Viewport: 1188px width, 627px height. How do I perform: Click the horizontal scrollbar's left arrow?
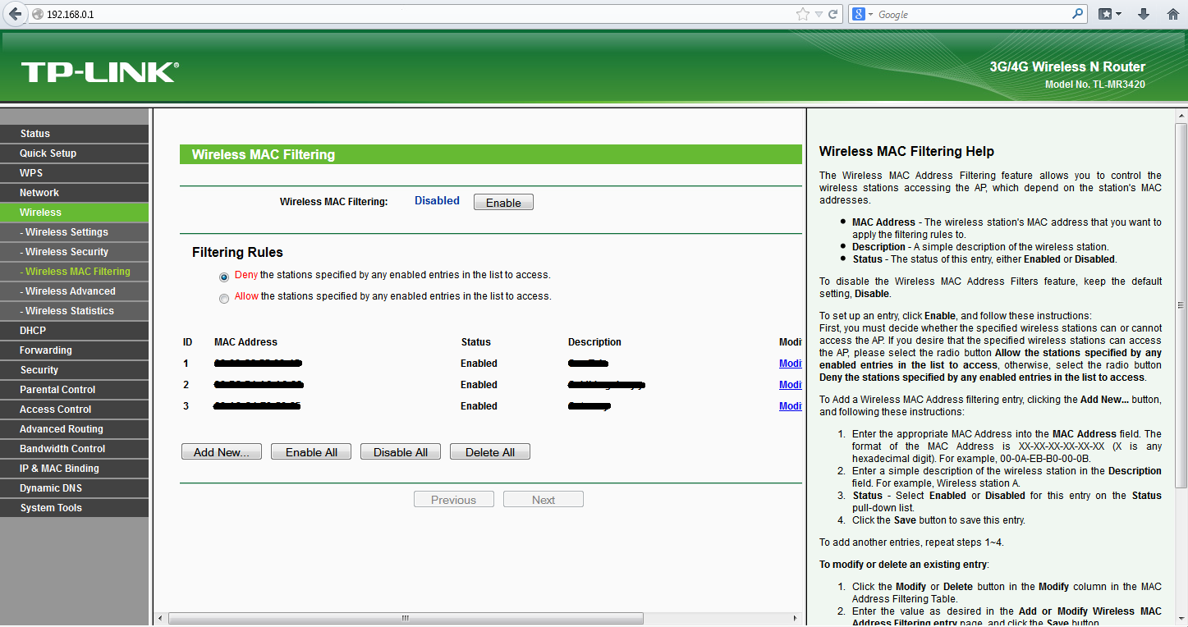pos(160,619)
